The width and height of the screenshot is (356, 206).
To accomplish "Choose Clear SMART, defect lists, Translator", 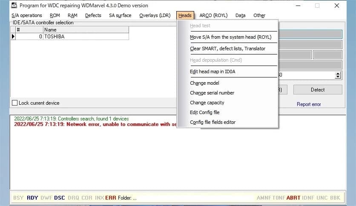I will pyautogui.click(x=227, y=49).
